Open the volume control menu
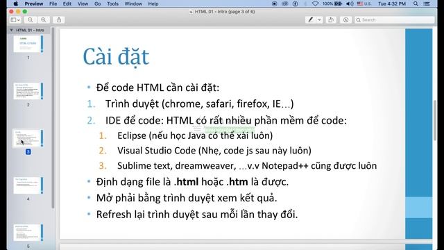Viewport: 444px width, 250px height. click(350, 3)
